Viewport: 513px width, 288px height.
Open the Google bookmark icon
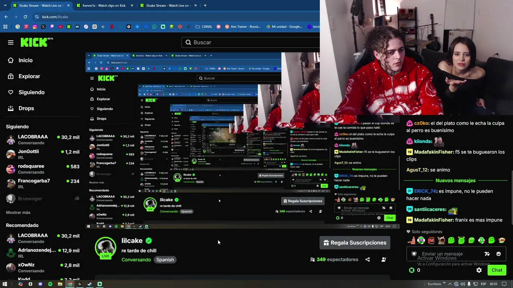(x=17, y=27)
